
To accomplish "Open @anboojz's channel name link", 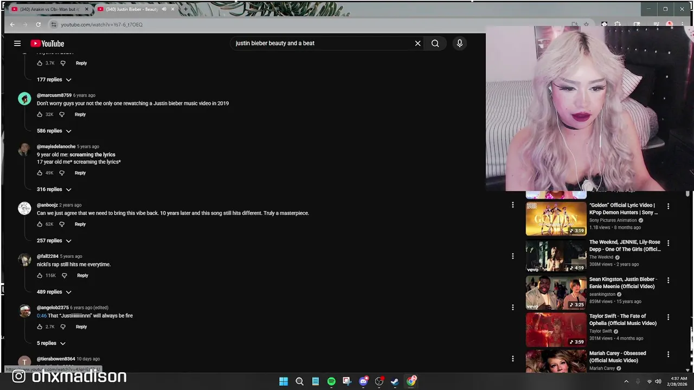I will pos(47,205).
